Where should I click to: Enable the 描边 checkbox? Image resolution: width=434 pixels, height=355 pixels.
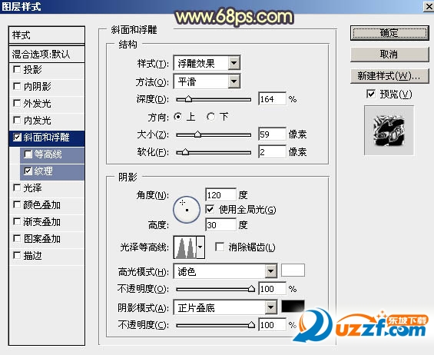[17, 255]
